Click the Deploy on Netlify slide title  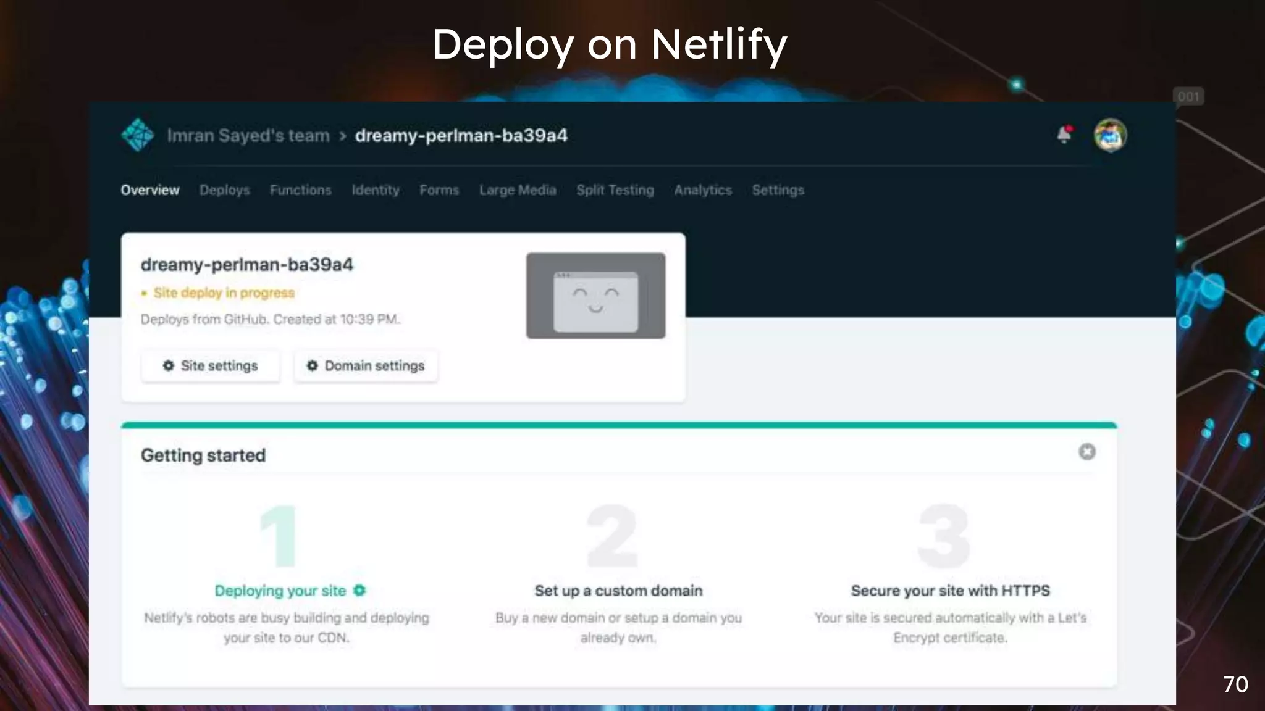610,44
